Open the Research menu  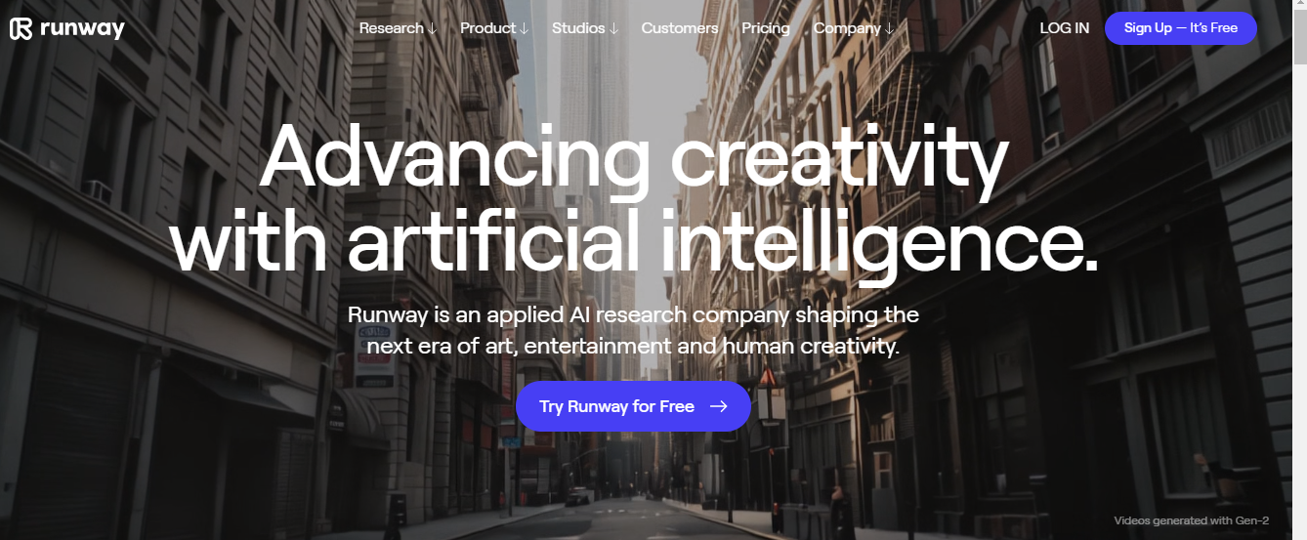391,28
